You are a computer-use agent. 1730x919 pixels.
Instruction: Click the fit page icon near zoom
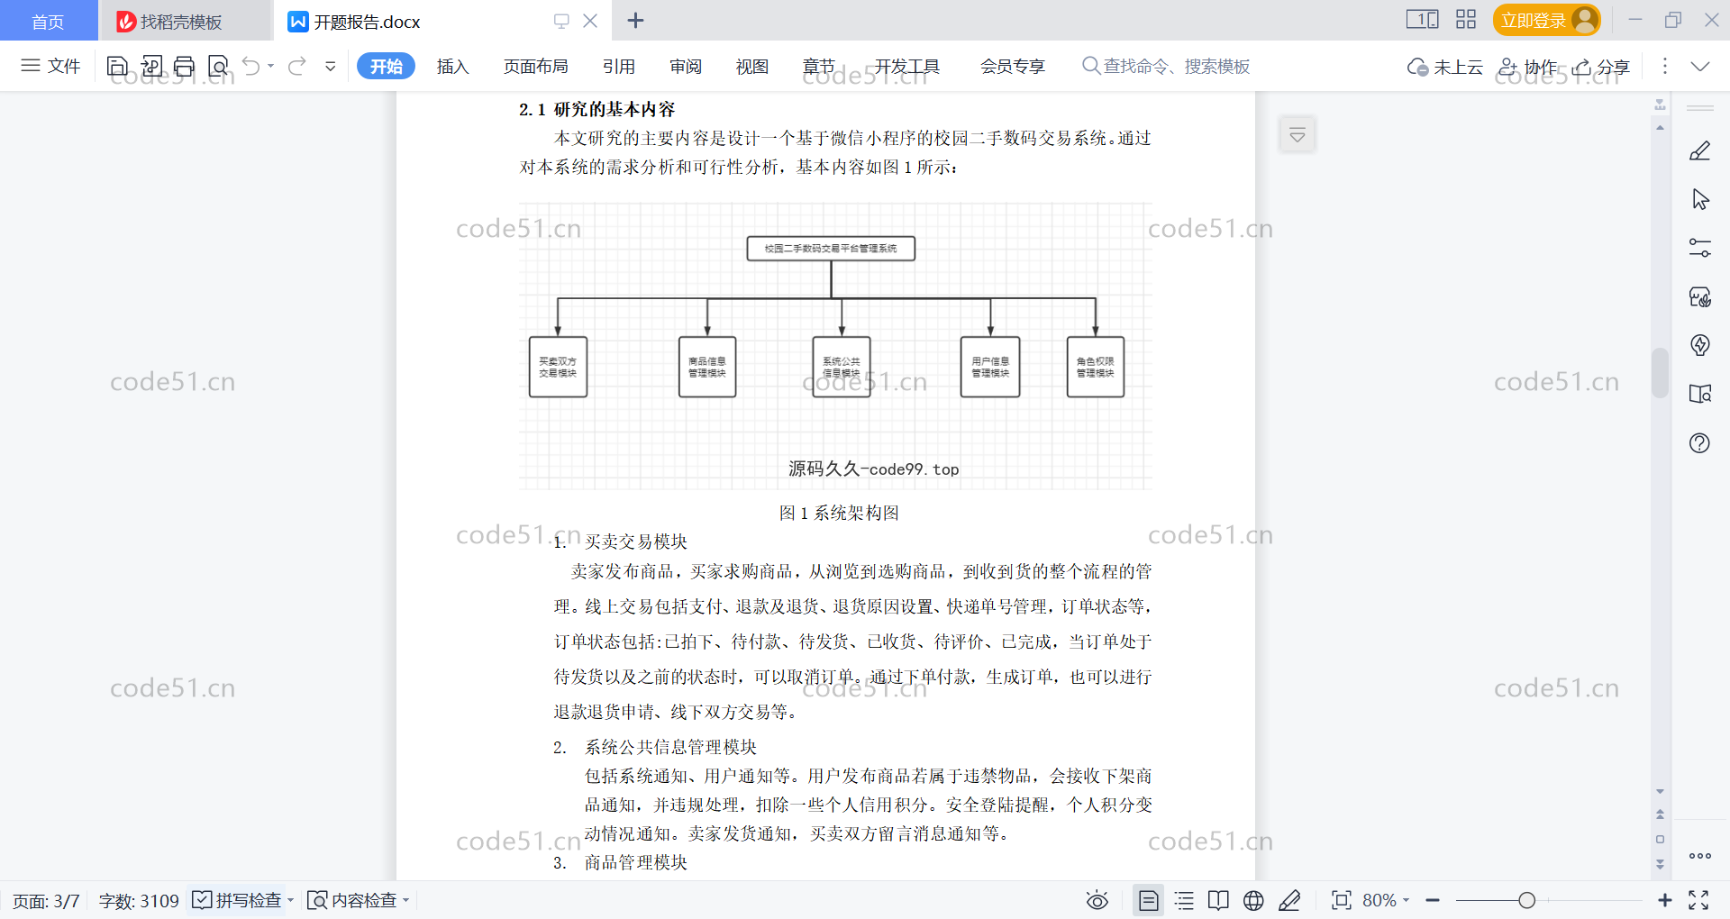pyautogui.click(x=1341, y=900)
